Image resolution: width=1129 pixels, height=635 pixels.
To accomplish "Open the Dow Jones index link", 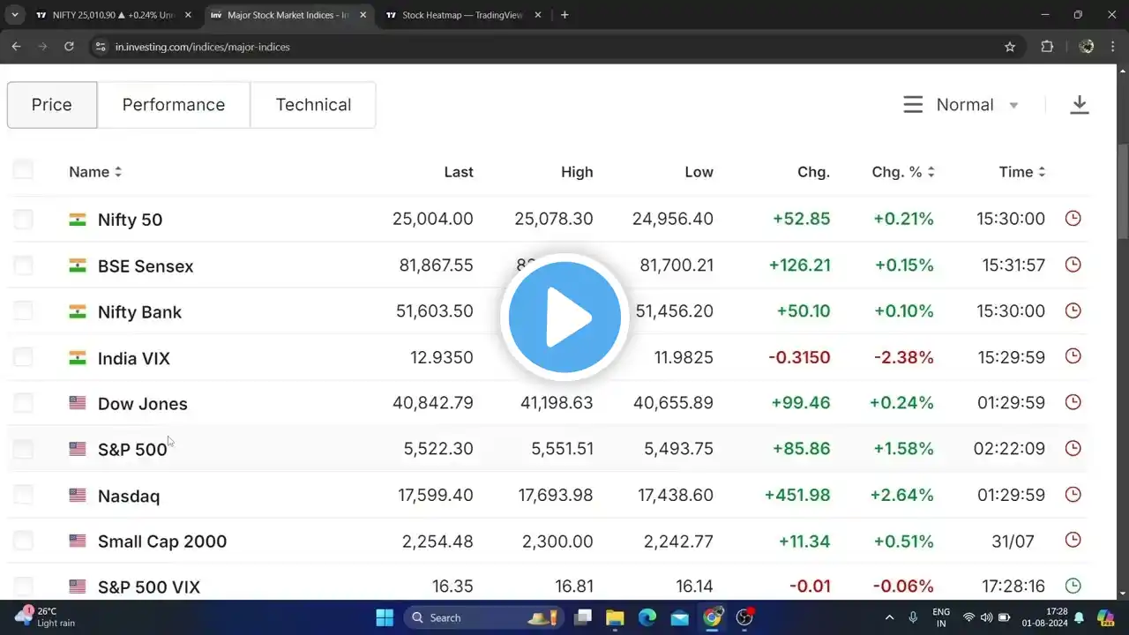I will click(143, 404).
